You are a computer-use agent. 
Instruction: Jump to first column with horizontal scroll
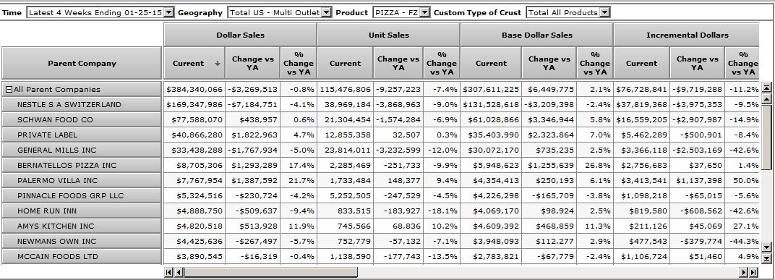169,272
